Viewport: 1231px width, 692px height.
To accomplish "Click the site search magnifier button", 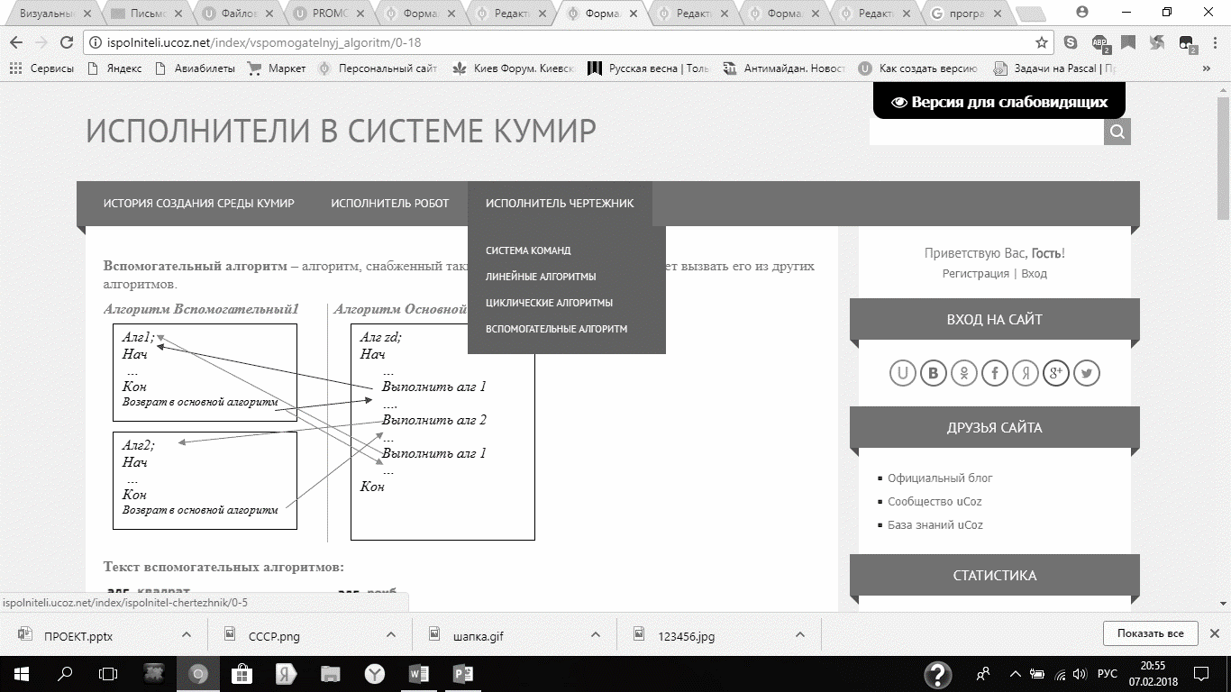I will click(1117, 132).
